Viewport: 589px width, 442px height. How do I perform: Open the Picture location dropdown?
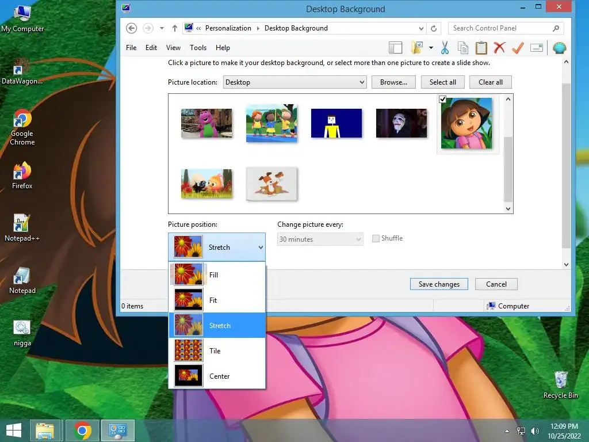(295, 82)
